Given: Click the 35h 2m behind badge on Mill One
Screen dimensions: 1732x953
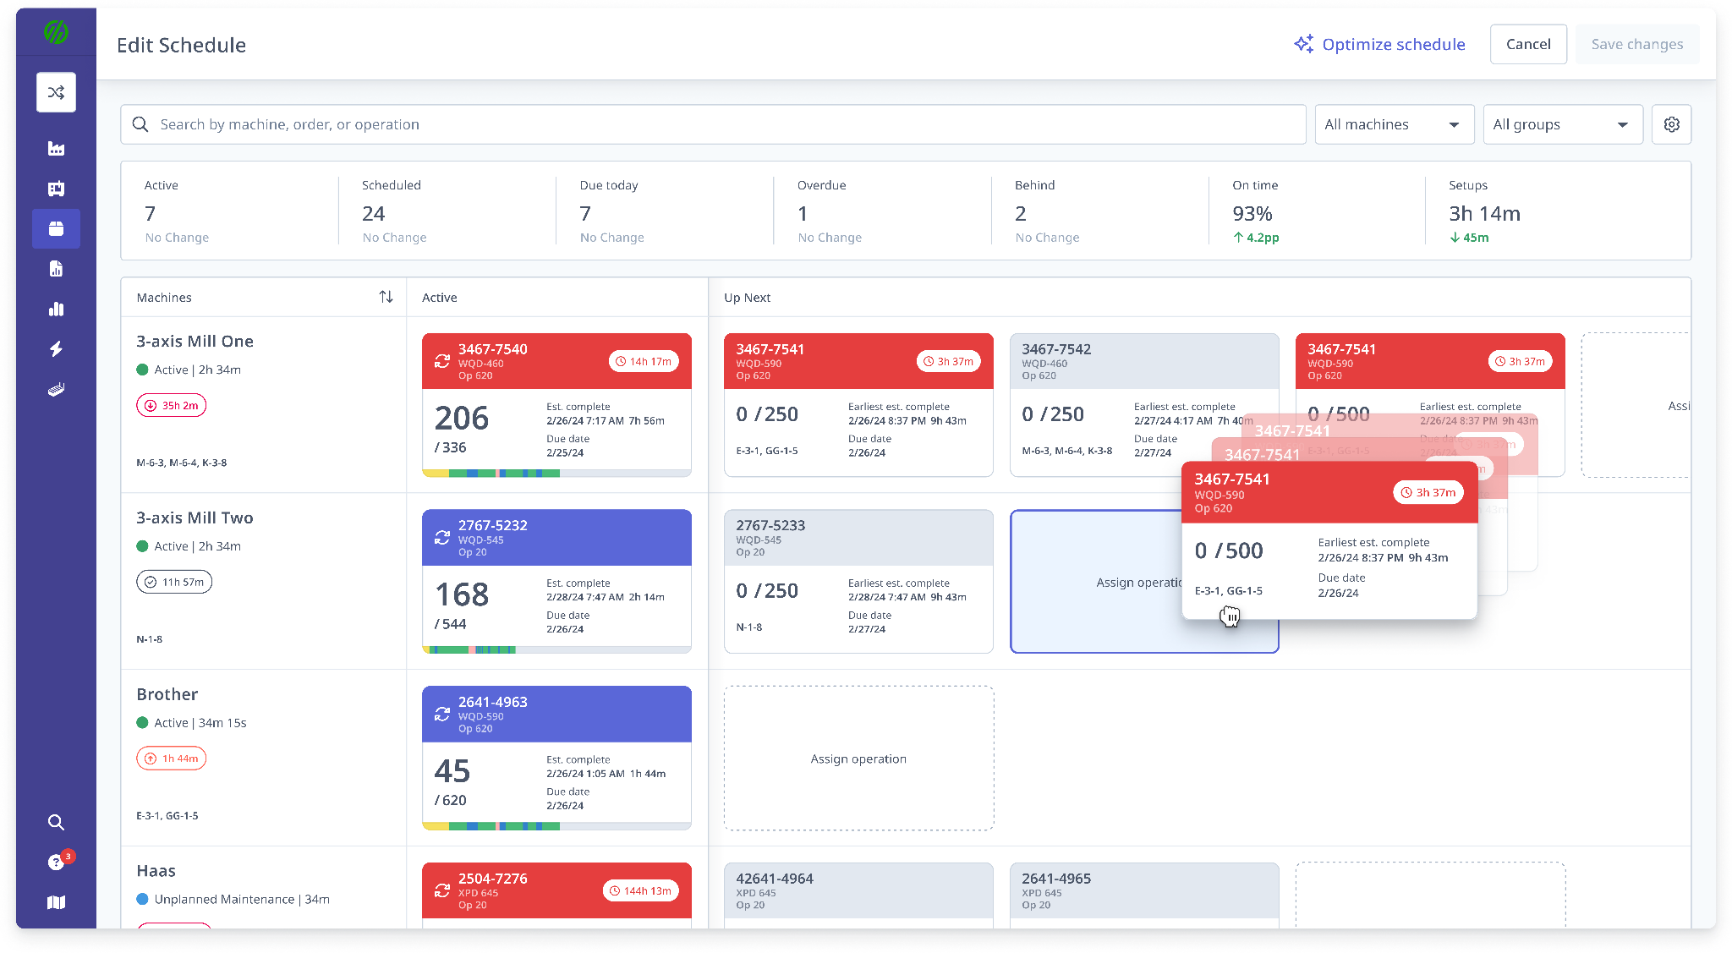Looking at the screenshot, I should 171,405.
